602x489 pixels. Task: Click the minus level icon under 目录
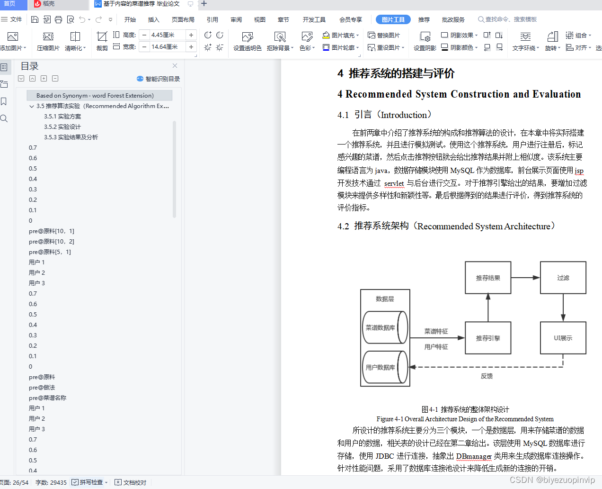[55, 79]
